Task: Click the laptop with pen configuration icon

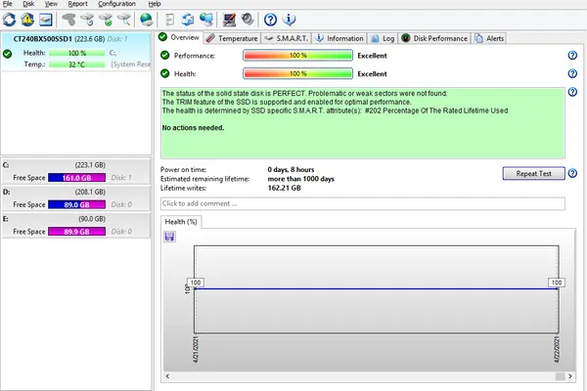Action: [229, 20]
